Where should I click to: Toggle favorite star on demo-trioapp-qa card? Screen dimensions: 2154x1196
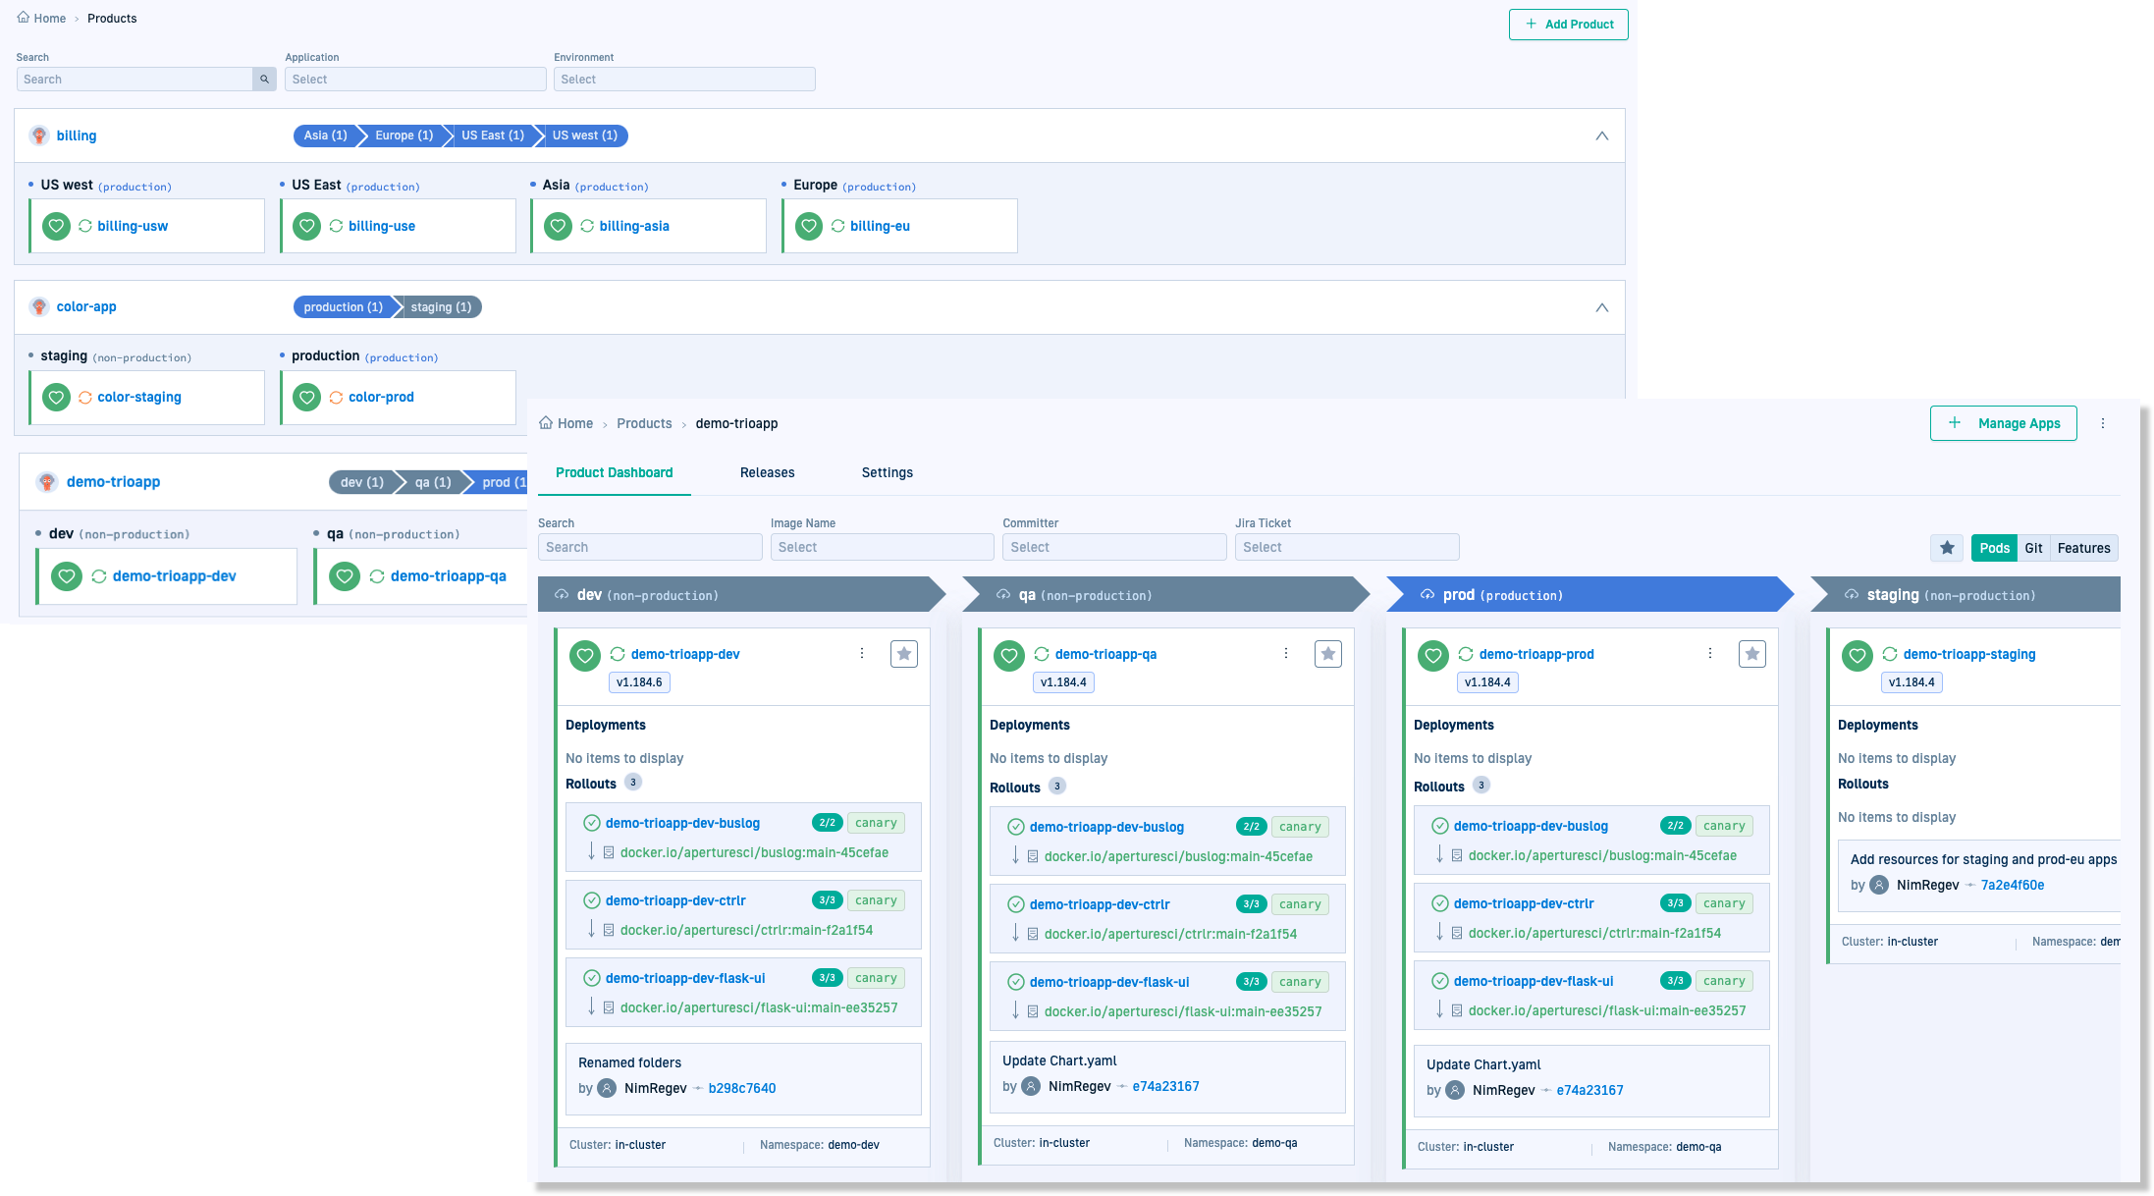pyautogui.click(x=1327, y=654)
